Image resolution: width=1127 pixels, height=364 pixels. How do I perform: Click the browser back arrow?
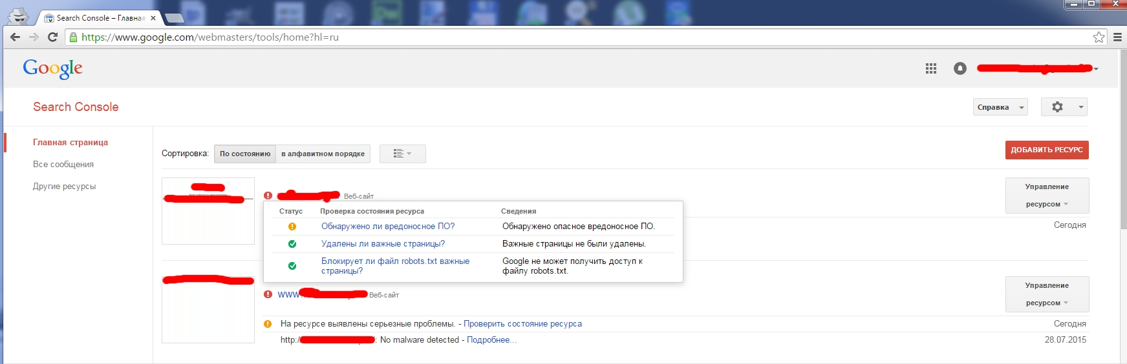click(x=16, y=37)
